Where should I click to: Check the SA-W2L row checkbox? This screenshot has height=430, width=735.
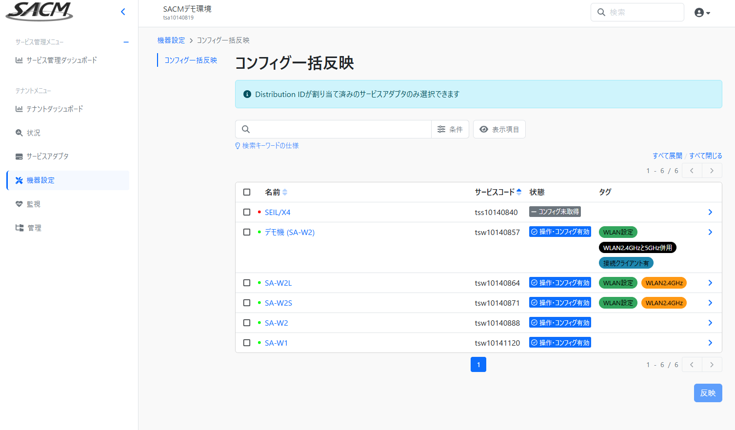247,283
